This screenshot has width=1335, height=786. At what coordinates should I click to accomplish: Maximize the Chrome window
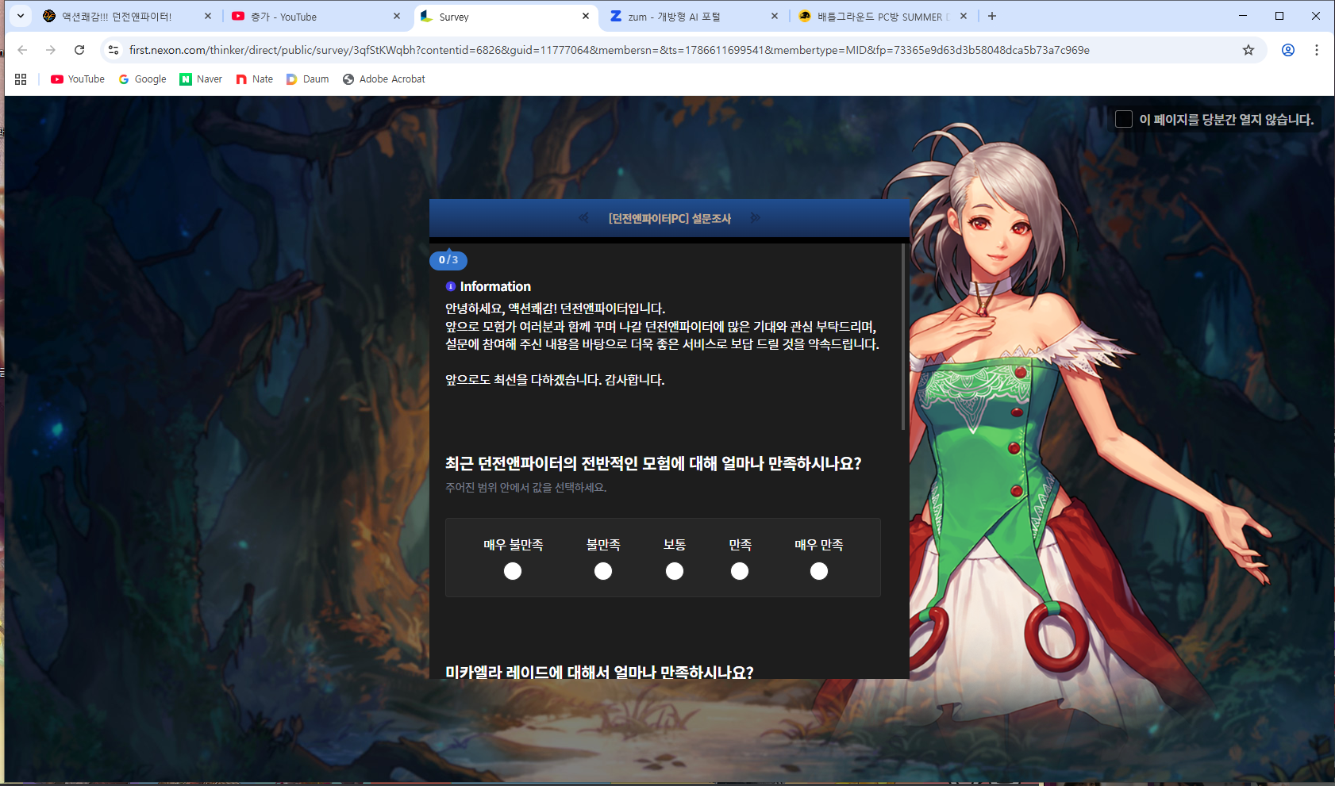coord(1279,16)
